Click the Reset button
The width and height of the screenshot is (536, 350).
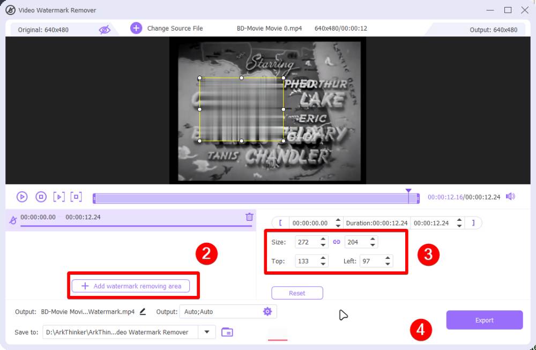pos(297,293)
